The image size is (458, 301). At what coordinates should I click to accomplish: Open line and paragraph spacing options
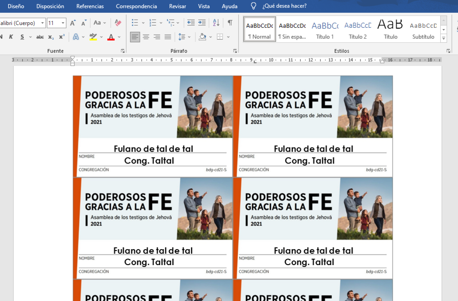pos(184,37)
